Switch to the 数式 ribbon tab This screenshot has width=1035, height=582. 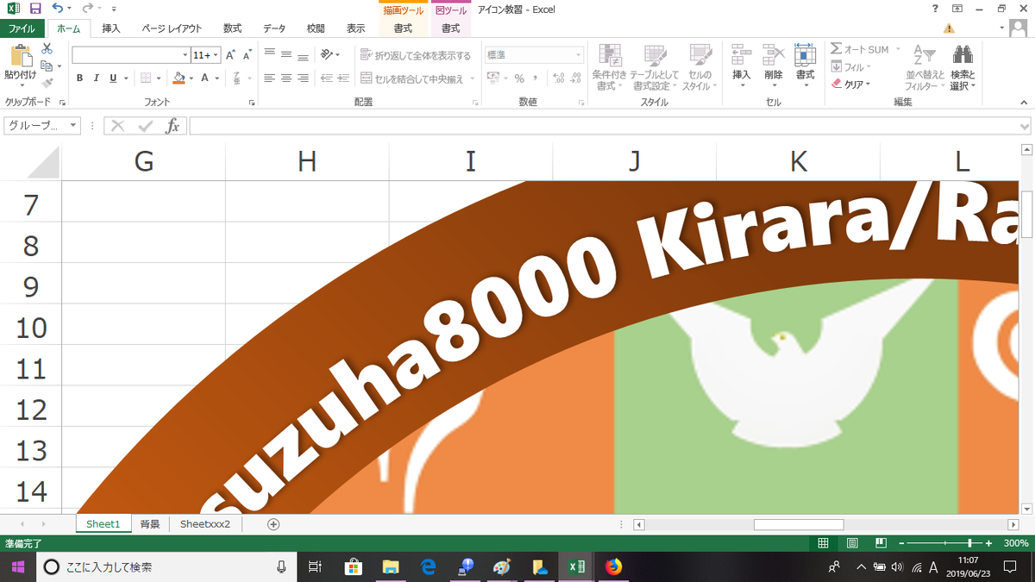(x=231, y=28)
